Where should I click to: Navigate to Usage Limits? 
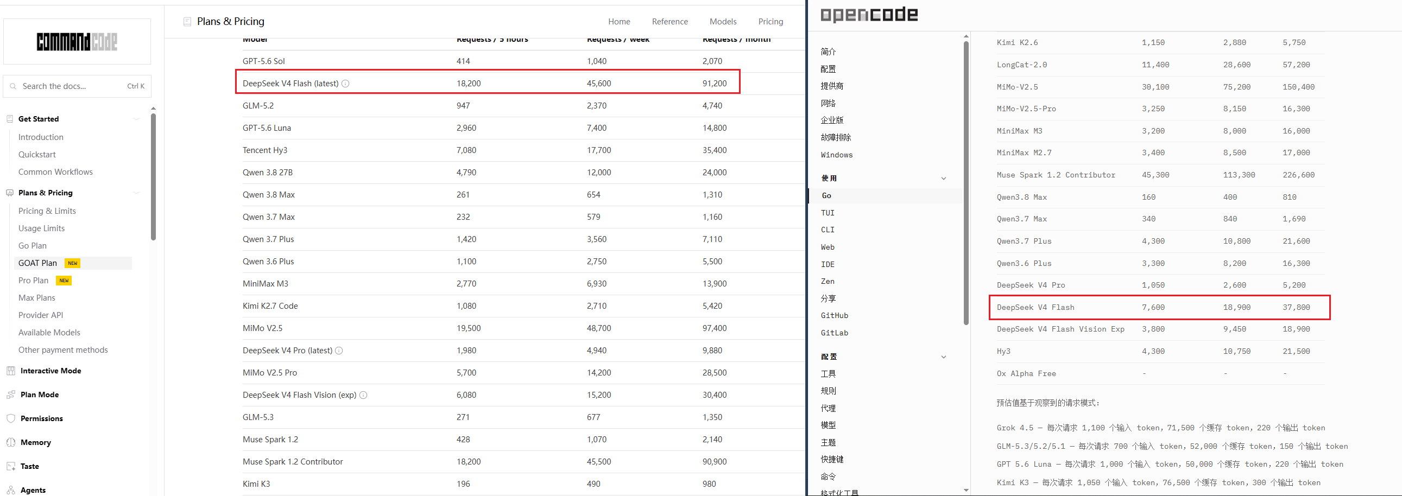(x=41, y=228)
